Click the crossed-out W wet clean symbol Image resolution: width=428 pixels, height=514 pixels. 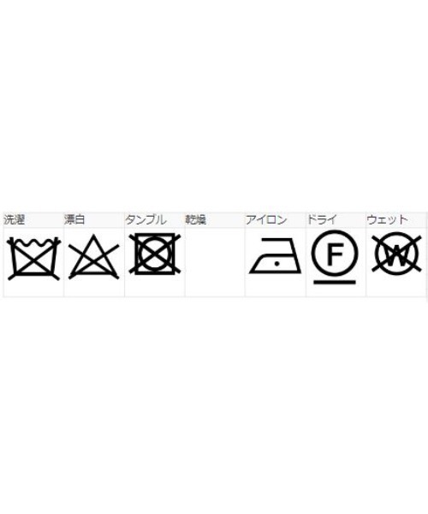(x=396, y=253)
